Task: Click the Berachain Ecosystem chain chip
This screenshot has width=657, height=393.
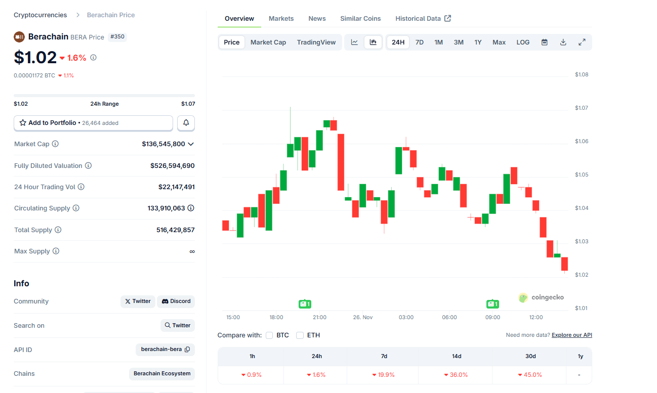Action: click(161, 373)
